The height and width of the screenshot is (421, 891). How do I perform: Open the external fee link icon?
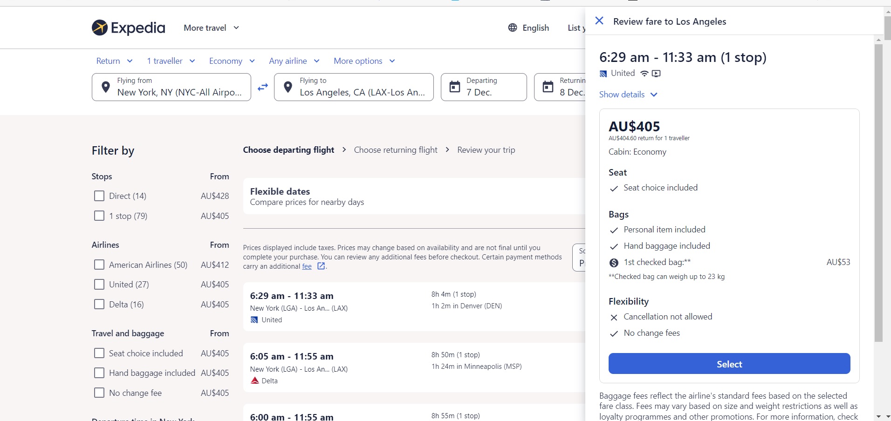(x=321, y=266)
